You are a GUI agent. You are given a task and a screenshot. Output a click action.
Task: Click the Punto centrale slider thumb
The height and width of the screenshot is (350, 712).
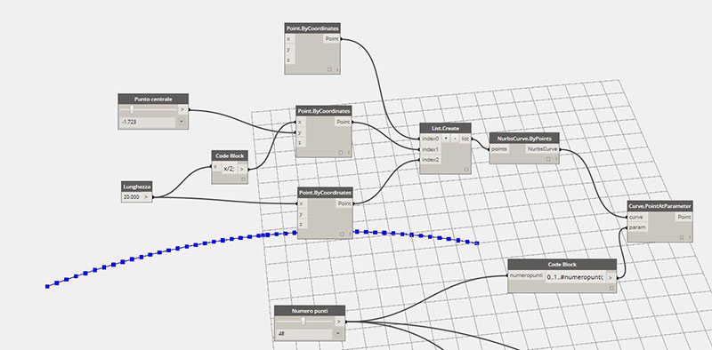pyautogui.click(x=132, y=109)
